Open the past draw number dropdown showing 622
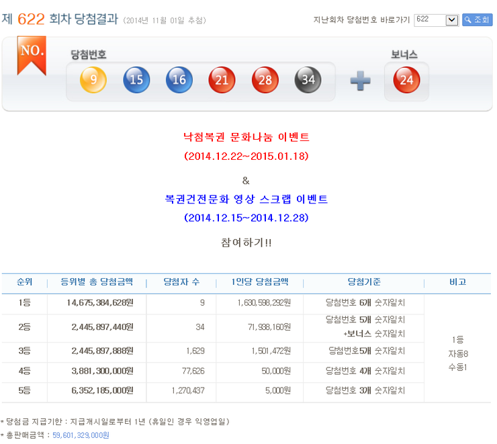Image resolution: width=497 pixels, height=444 pixels. tap(436, 20)
